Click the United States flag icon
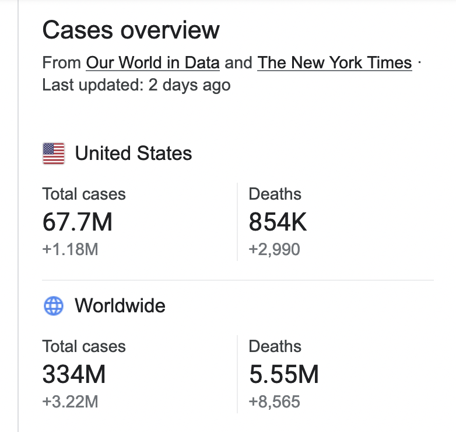This screenshot has height=432, width=456. [54, 154]
